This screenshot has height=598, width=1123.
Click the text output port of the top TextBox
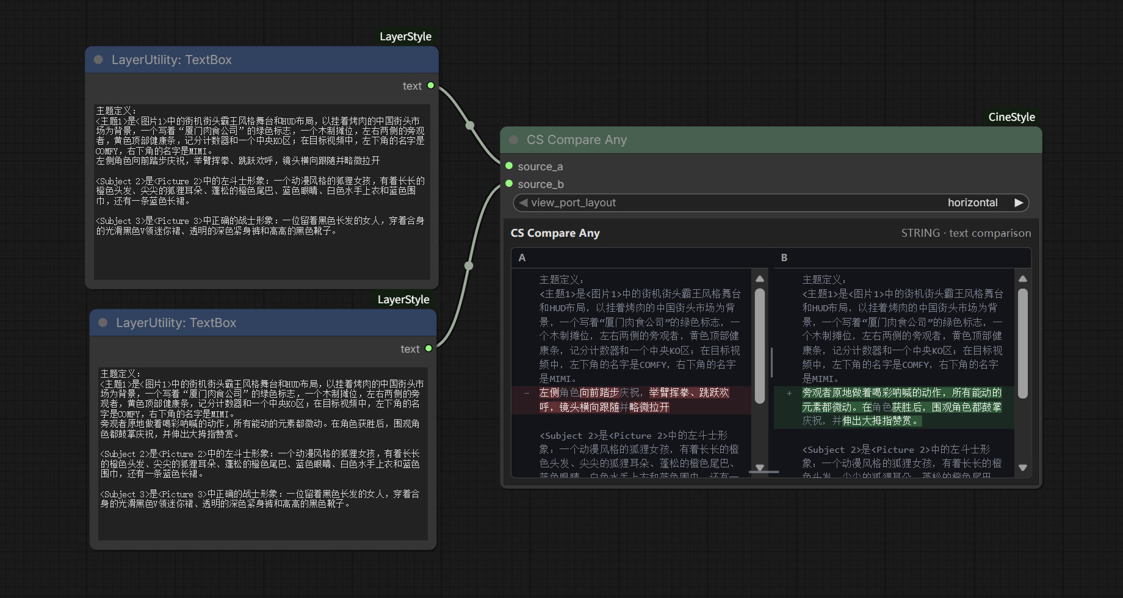pyautogui.click(x=431, y=85)
